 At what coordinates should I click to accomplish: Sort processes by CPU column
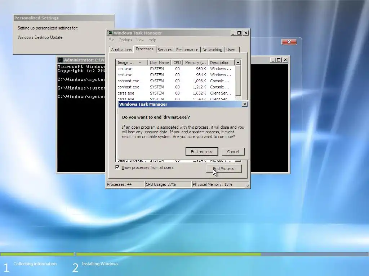pos(177,63)
